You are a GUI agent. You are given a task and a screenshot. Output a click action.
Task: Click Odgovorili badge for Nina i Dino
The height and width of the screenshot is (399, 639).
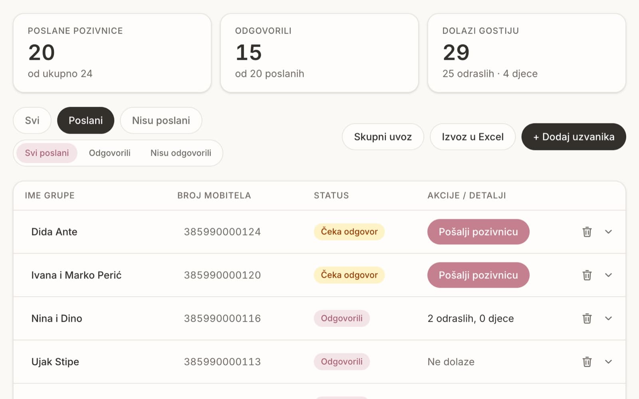(341, 318)
